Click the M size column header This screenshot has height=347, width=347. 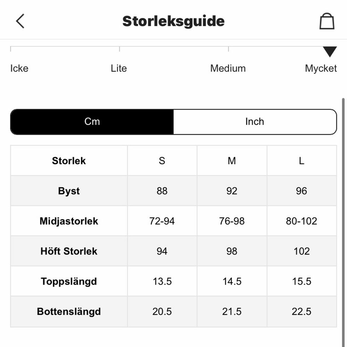click(x=232, y=161)
